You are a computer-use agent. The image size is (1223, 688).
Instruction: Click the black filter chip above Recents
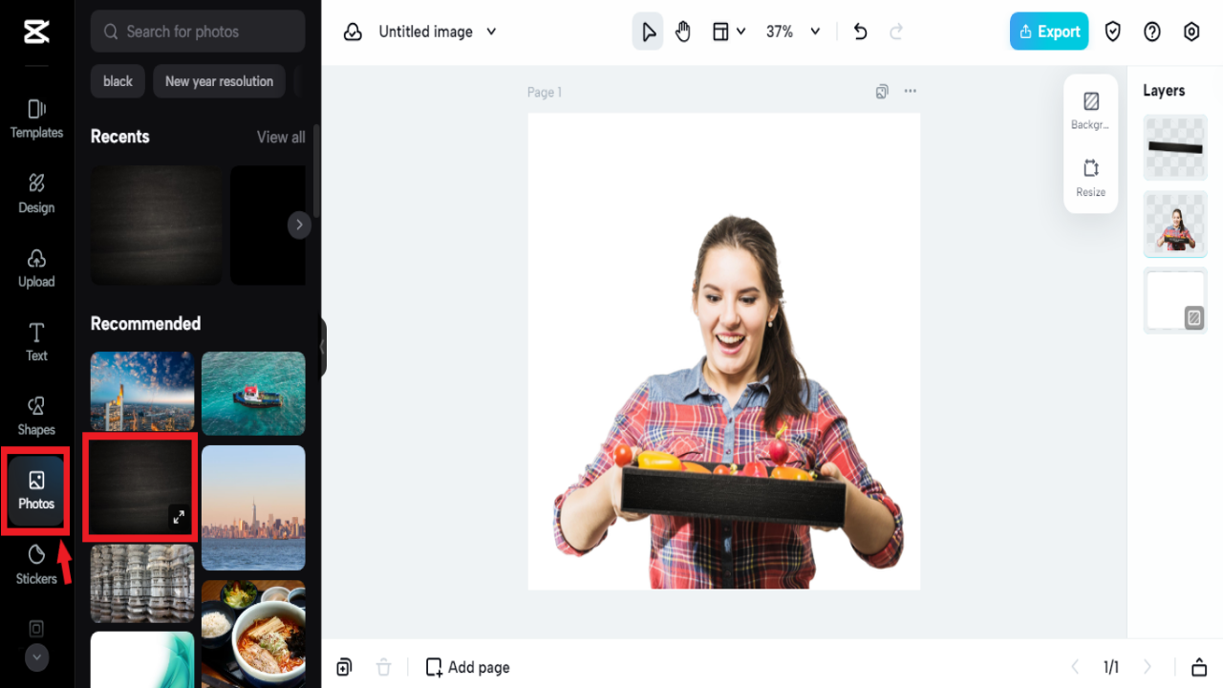click(117, 81)
